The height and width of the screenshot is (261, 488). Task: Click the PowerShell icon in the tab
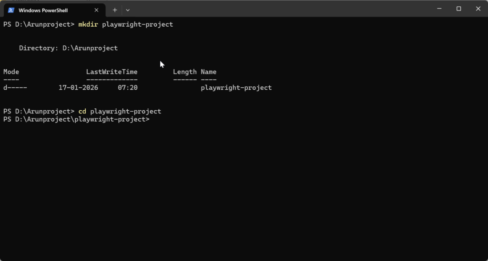[11, 10]
